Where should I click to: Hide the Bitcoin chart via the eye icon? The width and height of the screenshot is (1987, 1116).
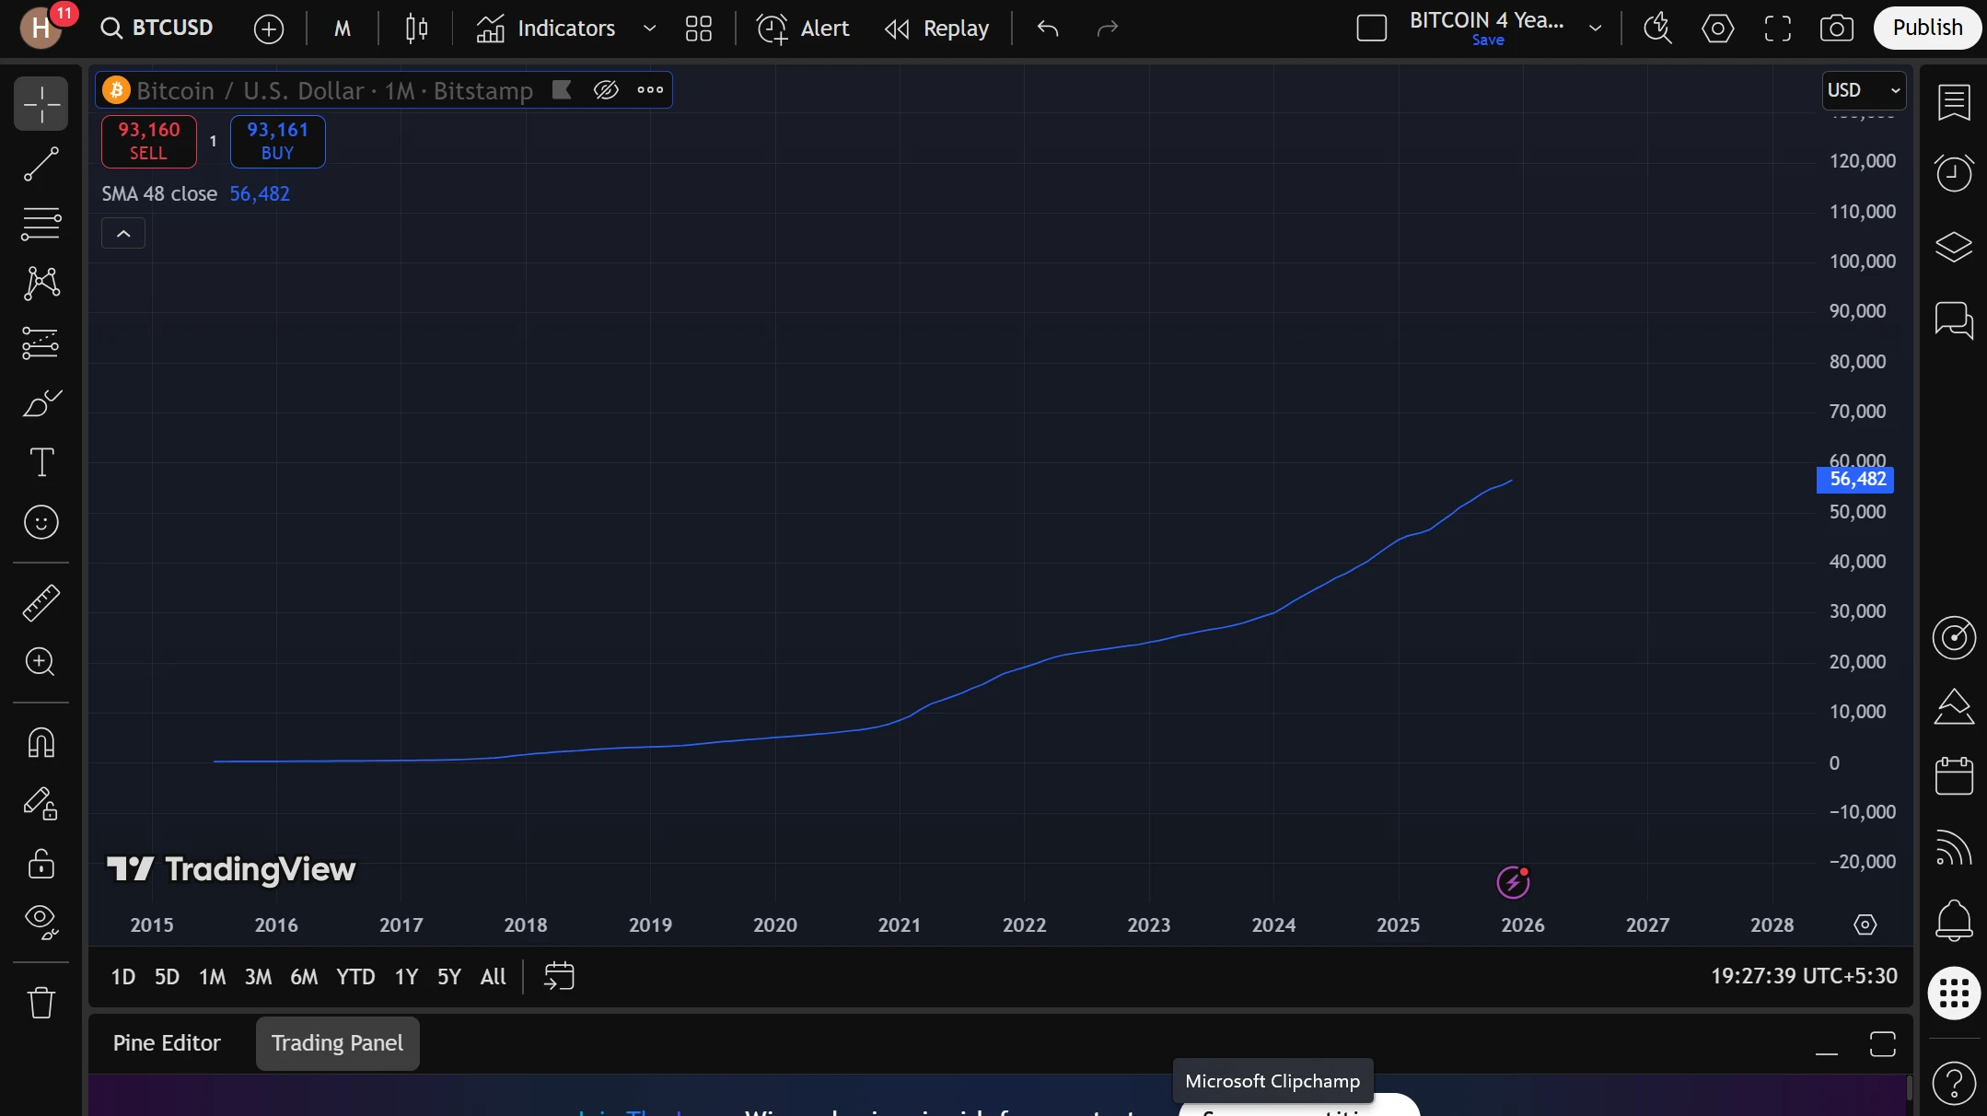606,89
